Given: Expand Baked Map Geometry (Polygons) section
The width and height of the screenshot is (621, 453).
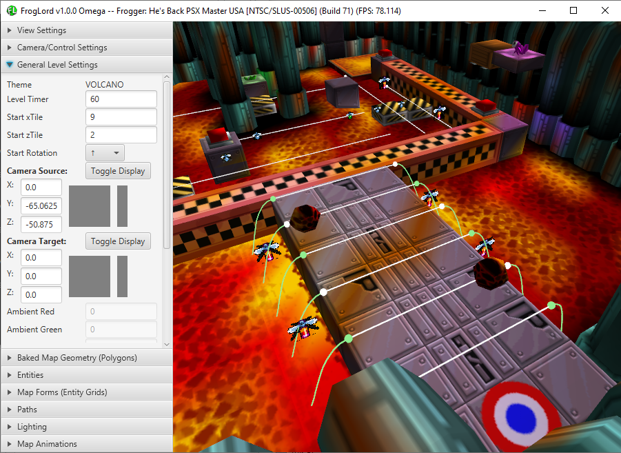Looking at the screenshot, I should pos(87,357).
